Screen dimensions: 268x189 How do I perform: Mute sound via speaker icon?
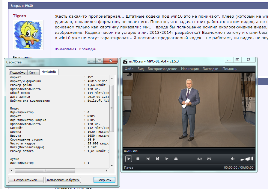232,159
